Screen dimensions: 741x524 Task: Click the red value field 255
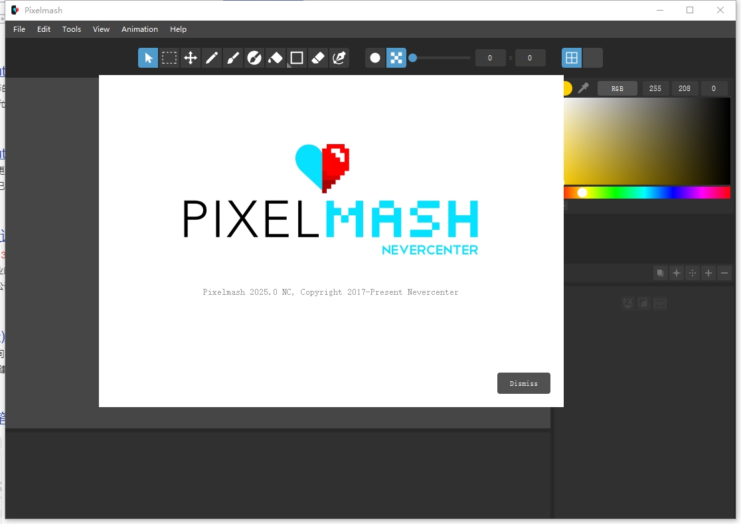pos(655,88)
